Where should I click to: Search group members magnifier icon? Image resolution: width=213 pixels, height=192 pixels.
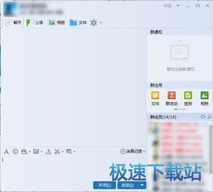pyautogui.click(x=209, y=117)
